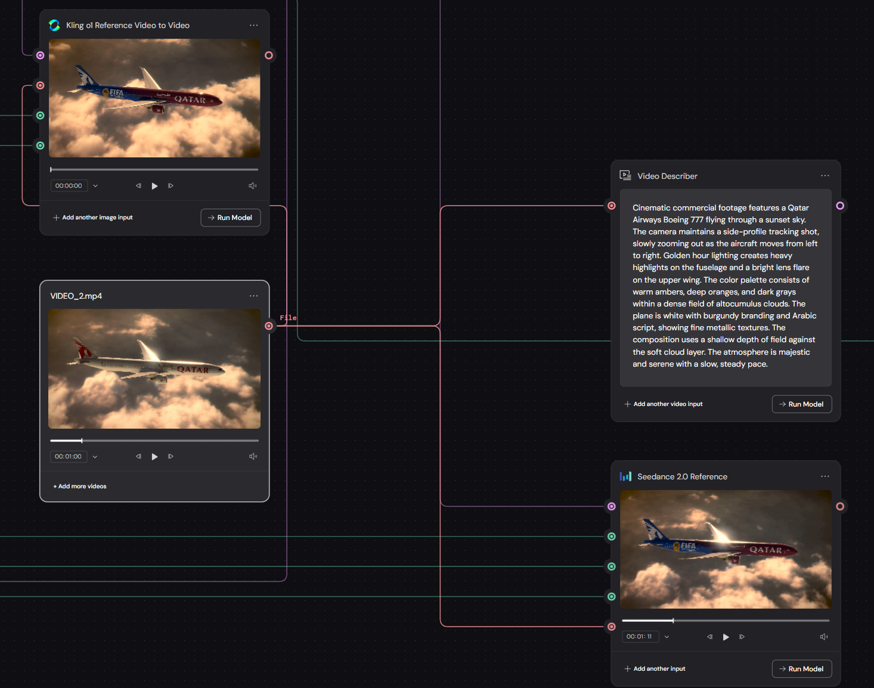Select the pink input port on Kling node
Screen dimensions: 874x688
pos(40,85)
